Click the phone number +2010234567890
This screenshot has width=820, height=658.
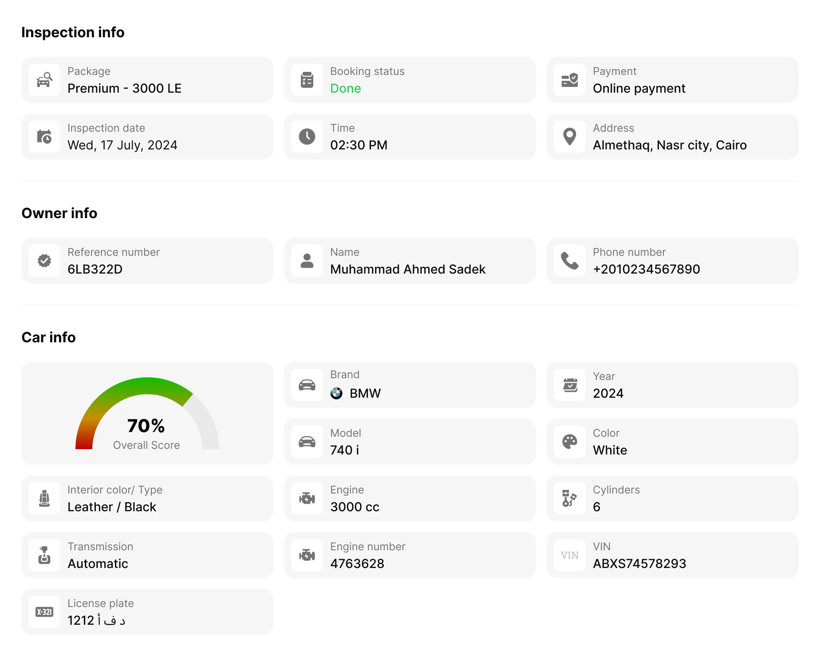click(647, 269)
